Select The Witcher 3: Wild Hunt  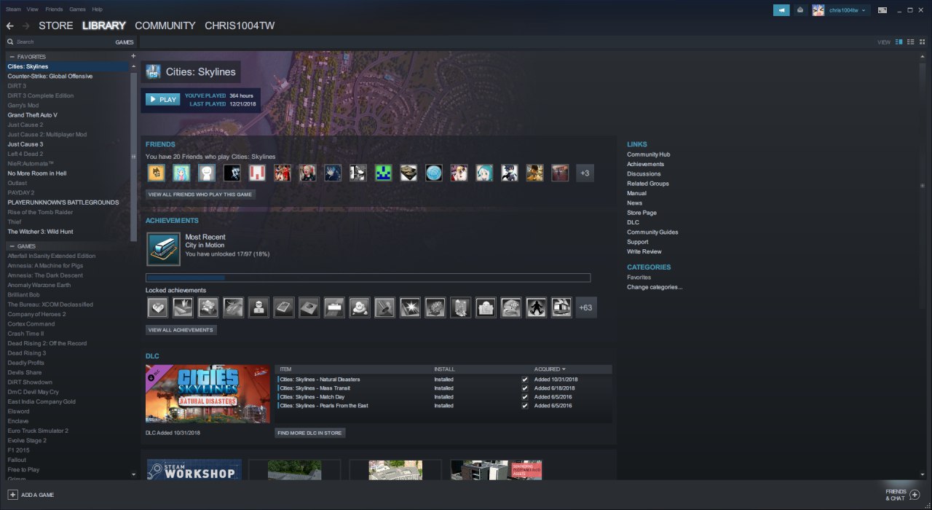coord(40,232)
